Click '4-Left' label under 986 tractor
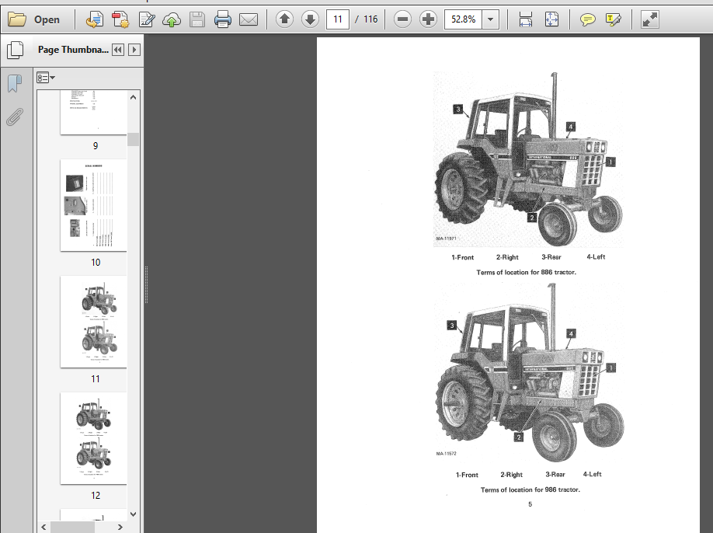Viewport: 713px width, 533px height. [x=592, y=474]
